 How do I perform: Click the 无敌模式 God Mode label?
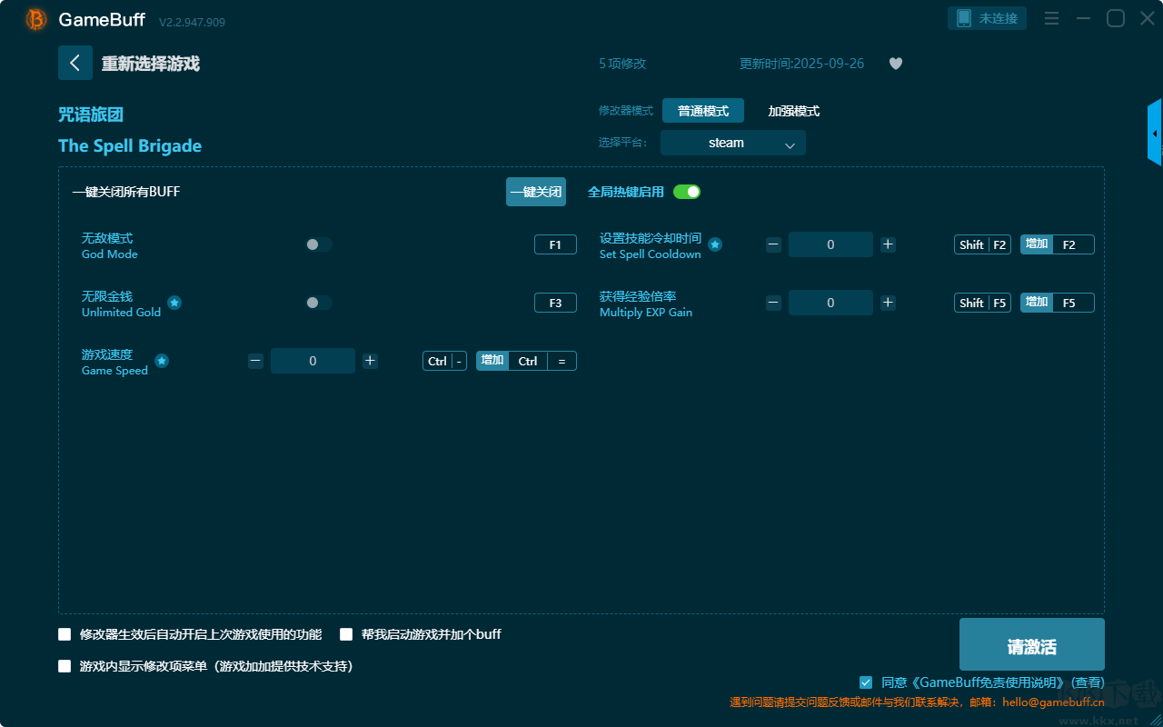107,238
